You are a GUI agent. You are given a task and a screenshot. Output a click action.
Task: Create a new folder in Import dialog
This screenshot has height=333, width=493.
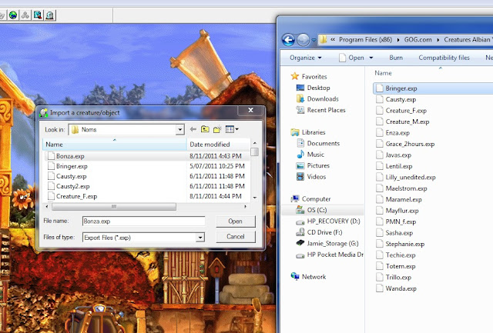(217, 129)
